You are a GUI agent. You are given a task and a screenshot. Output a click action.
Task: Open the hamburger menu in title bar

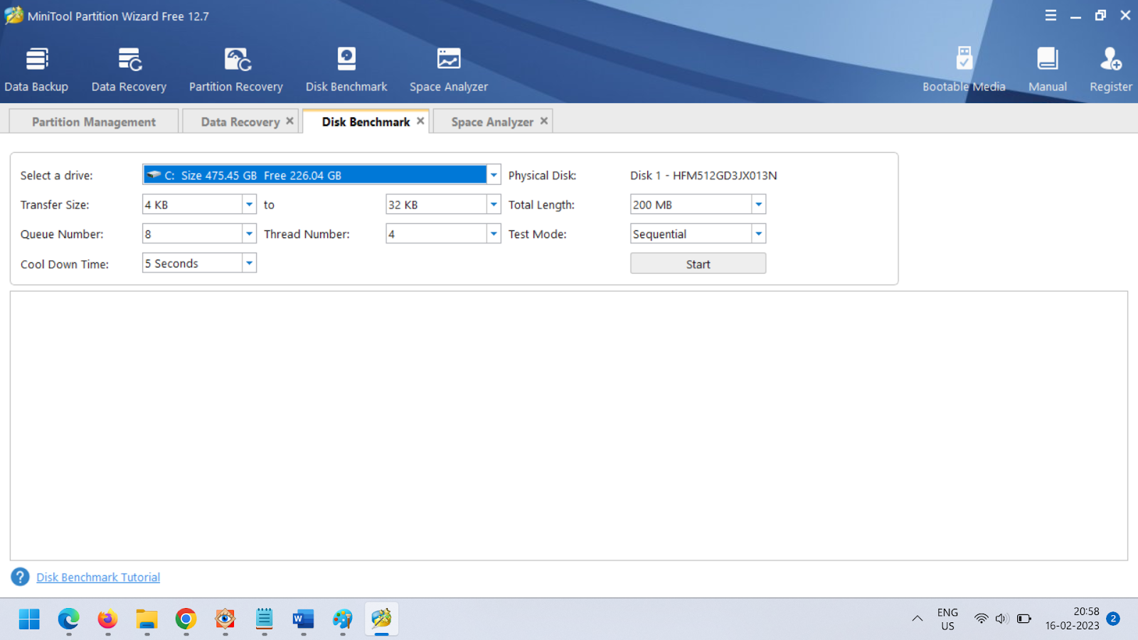coord(1051,16)
